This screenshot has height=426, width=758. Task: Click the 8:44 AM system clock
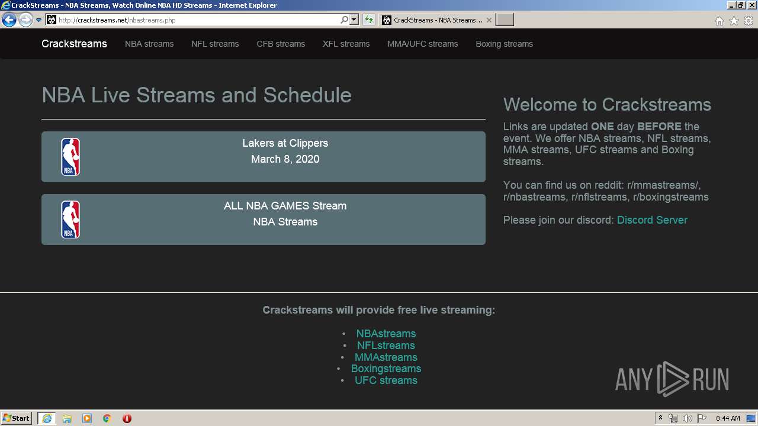728,418
